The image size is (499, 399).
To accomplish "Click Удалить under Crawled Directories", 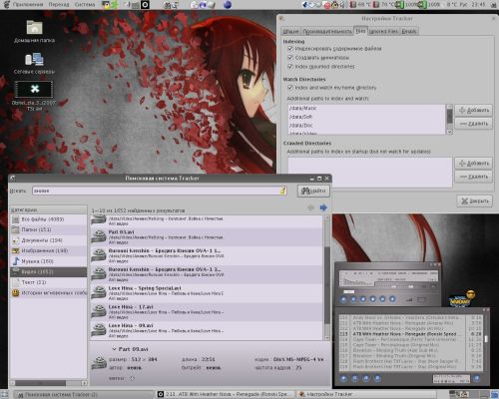I will tap(474, 177).
